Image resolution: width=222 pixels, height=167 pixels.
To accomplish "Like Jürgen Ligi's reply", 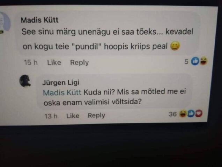I will click(x=73, y=116).
